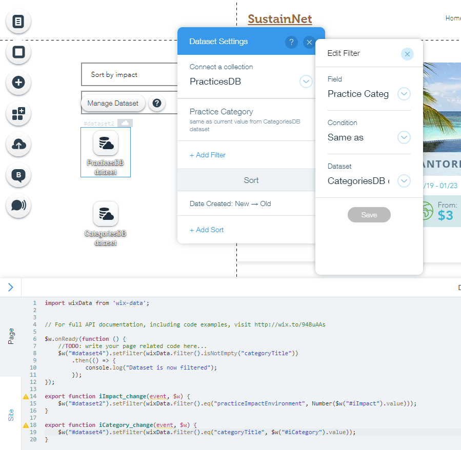Close the Dataset Settings panel
Image resolution: width=461 pixels, height=450 pixels.
tap(309, 43)
